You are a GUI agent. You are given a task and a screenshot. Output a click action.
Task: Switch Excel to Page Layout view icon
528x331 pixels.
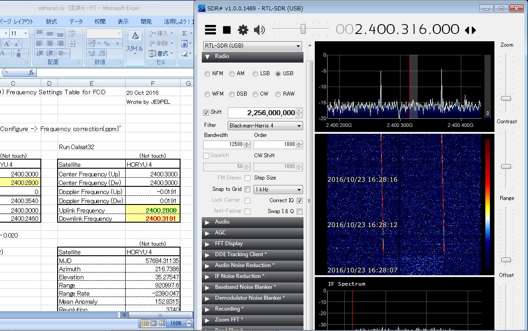[154, 323]
